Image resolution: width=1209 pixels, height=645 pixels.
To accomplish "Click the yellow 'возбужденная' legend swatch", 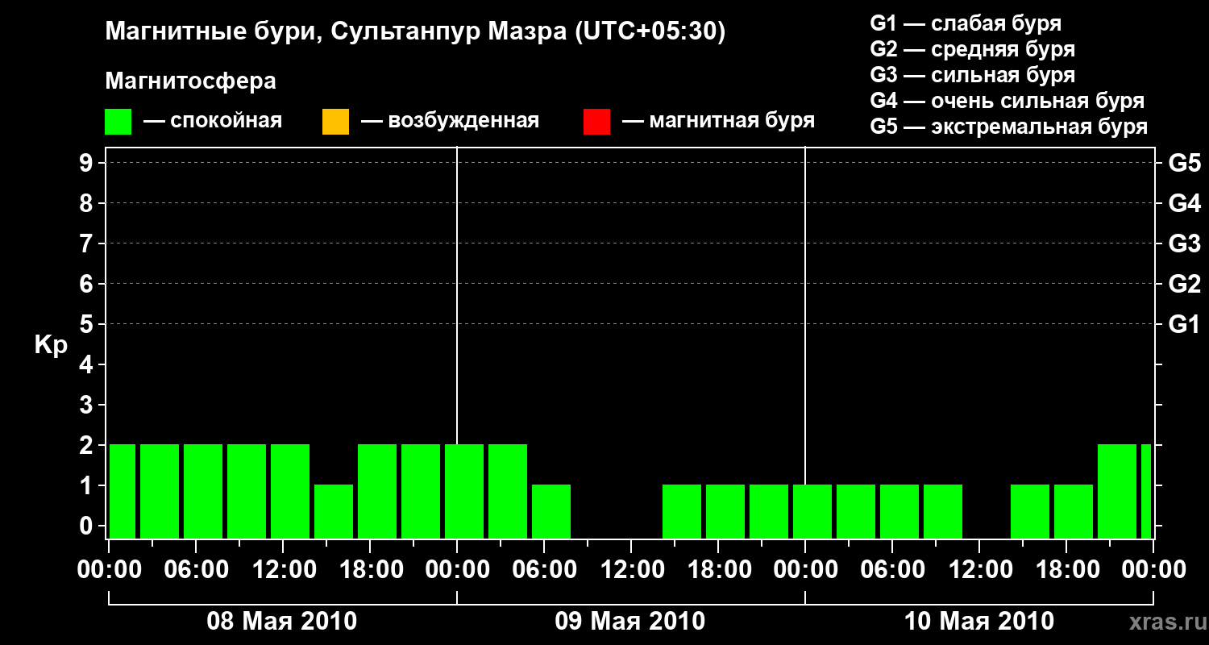I will click(x=335, y=122).
